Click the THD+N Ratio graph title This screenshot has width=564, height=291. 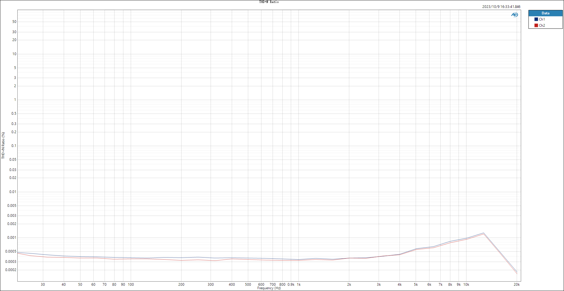coord(269,2)
